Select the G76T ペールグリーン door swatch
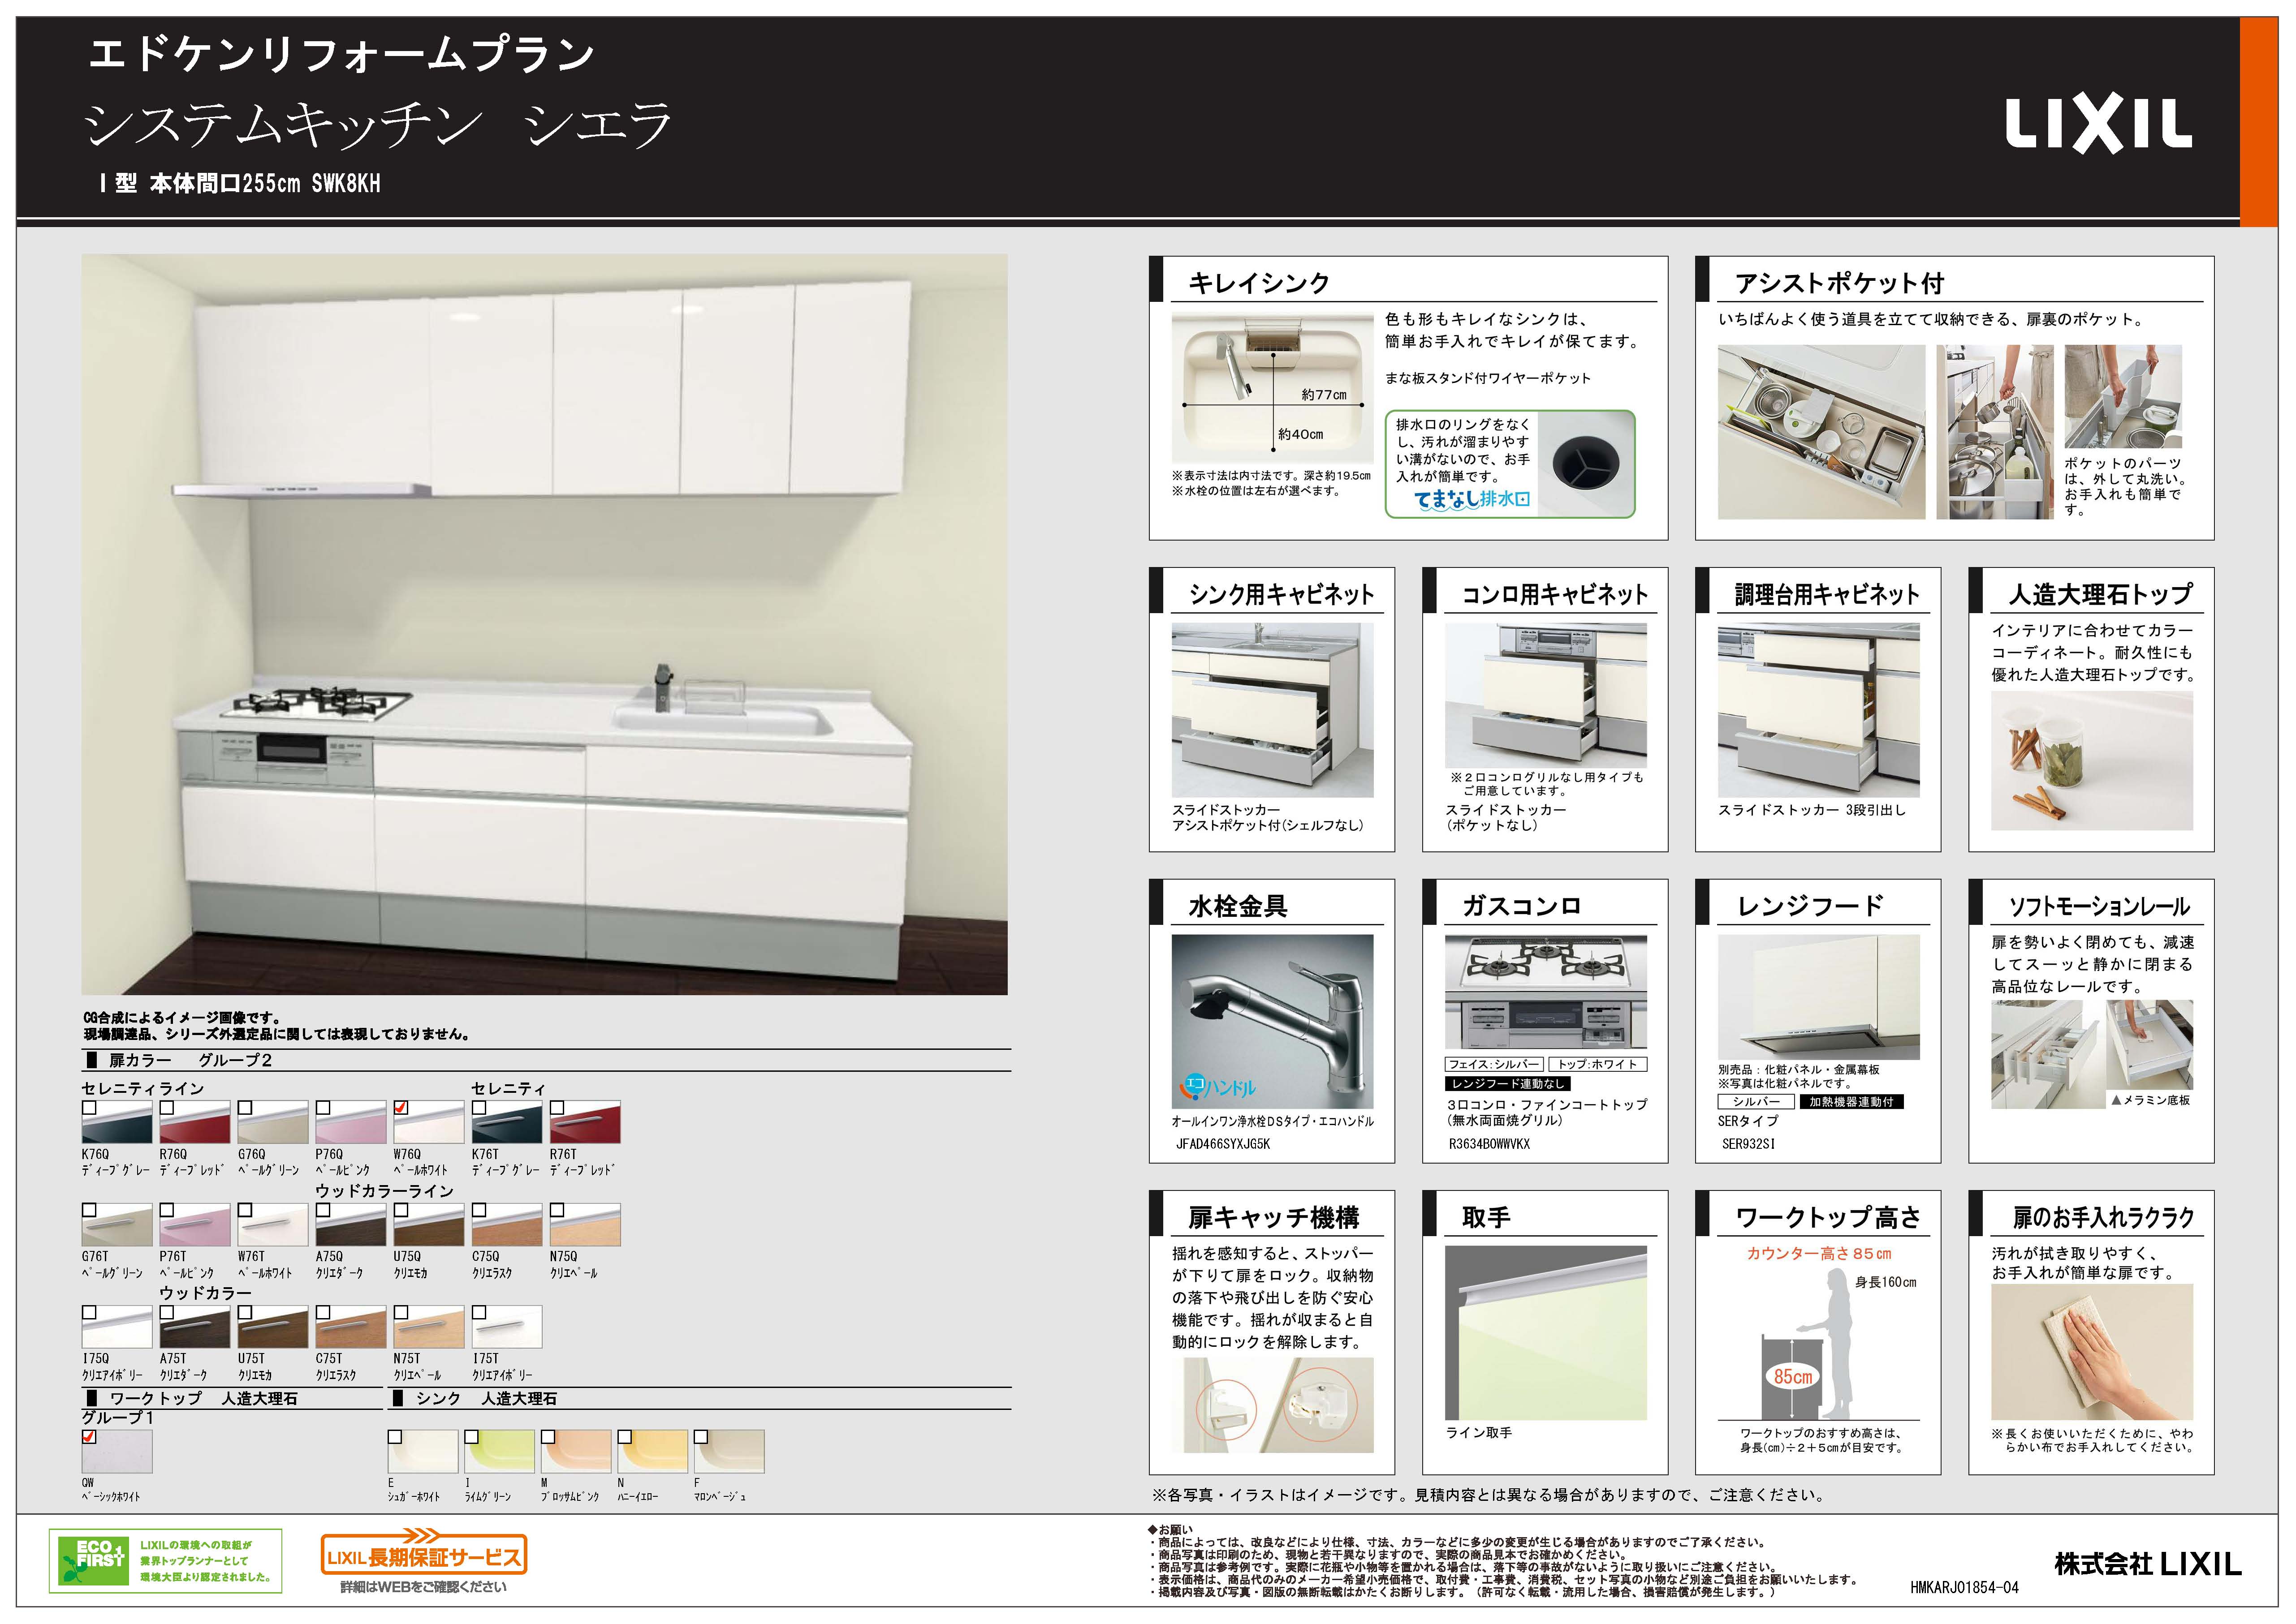 click(x=117, y=1224)
